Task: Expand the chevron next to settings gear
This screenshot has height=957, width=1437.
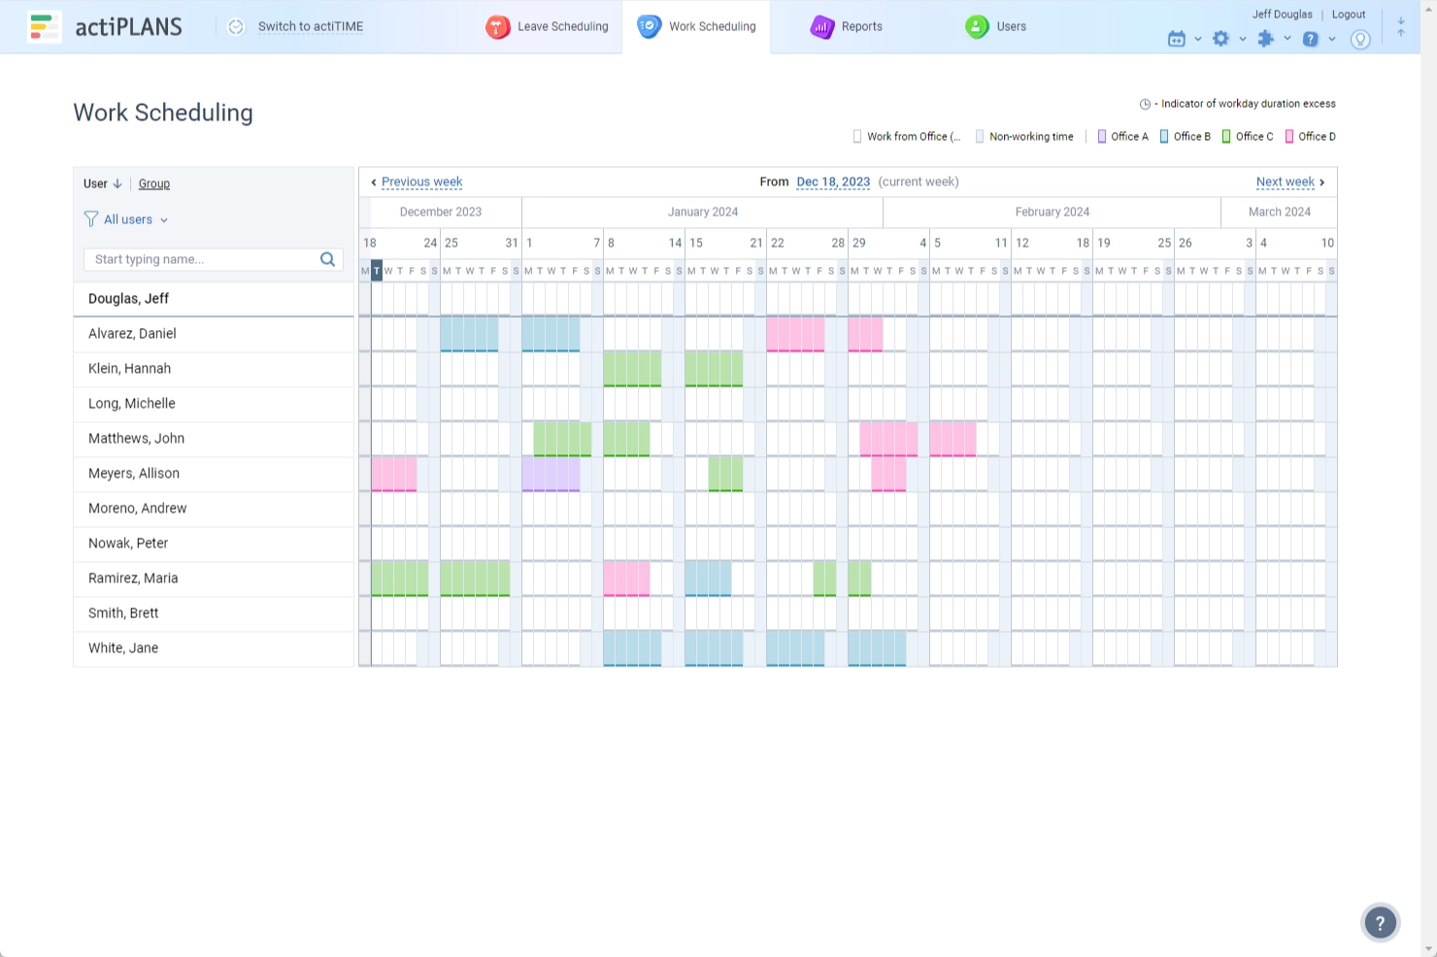Action: pos(1243,40)
